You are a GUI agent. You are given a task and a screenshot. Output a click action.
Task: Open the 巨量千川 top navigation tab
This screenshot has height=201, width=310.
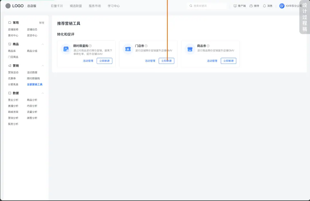(57, 6)
